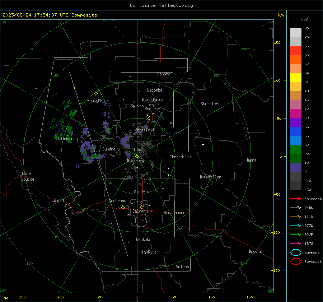Click the HighRiver town label

coord(149,252)
